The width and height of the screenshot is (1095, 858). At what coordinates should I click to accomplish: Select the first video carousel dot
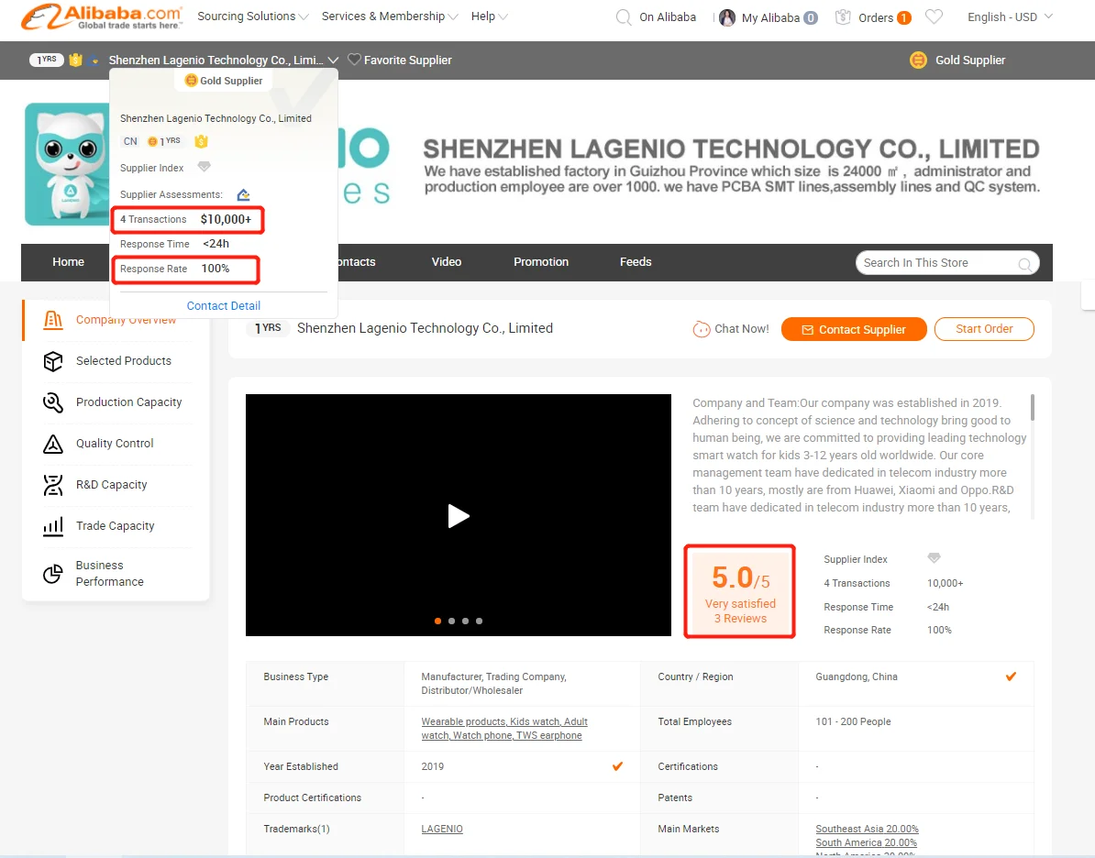(437, 621)
